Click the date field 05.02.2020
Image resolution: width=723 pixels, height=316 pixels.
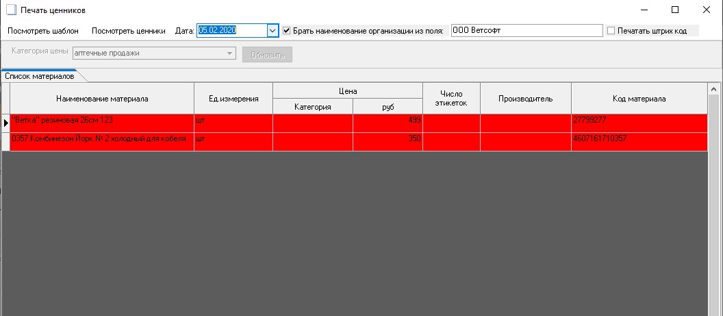coord(231,31)
